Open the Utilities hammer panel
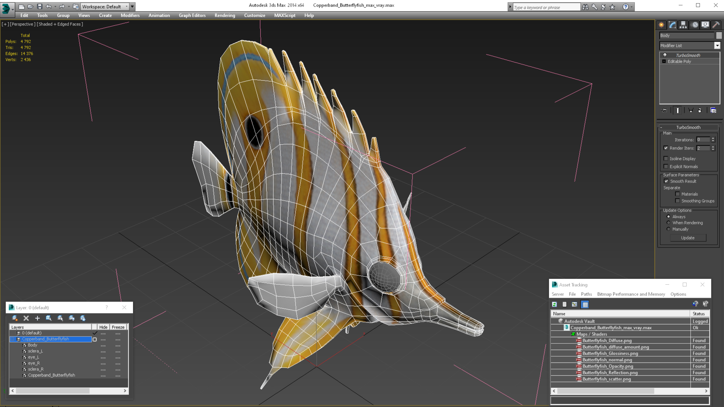 click(x=716, y=25)
